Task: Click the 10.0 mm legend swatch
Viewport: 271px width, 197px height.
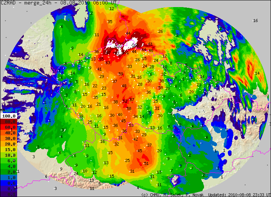Action: pyautogui.click(x=9, y=155)
